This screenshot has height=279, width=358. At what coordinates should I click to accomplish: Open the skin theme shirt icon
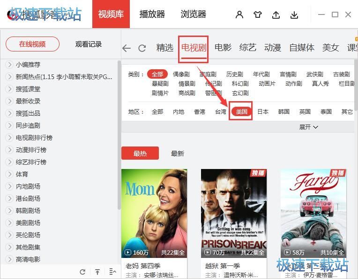(258, 15)
